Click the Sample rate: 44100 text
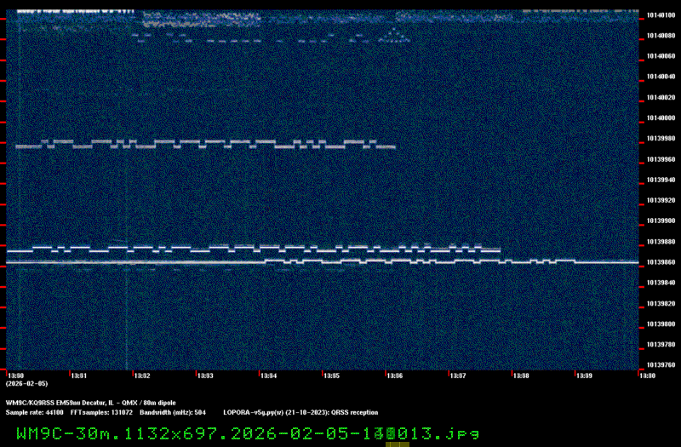Viewport: 681px width, 447px height. (x=34, y=412)
